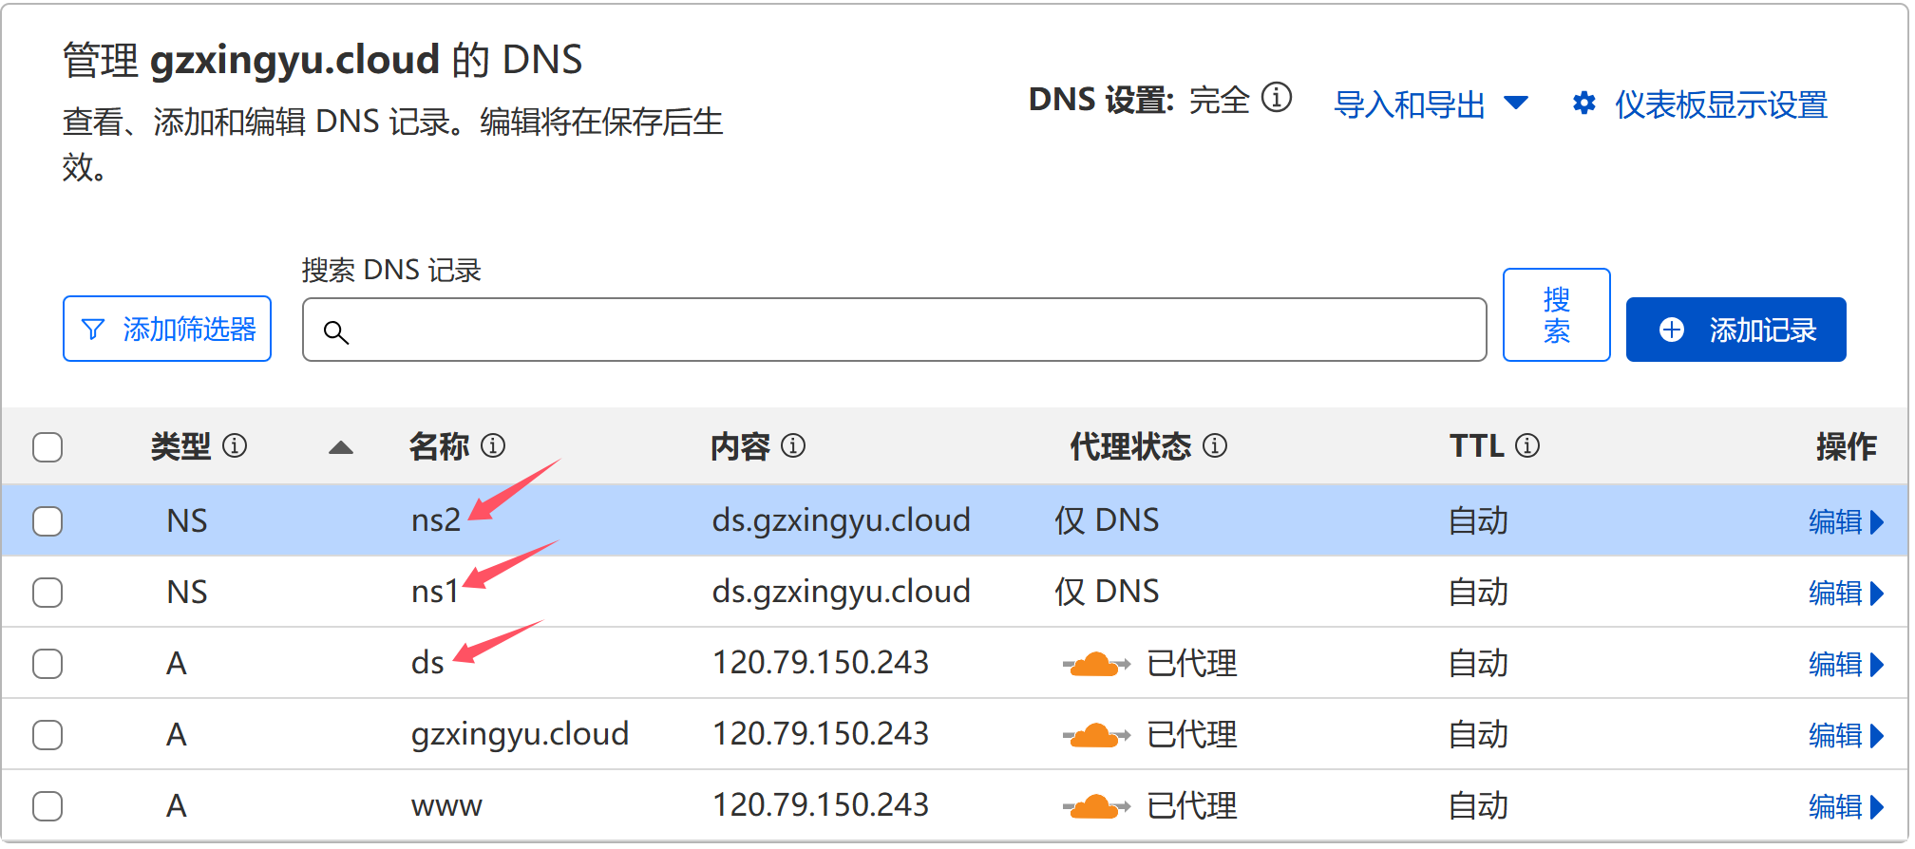The image size is (1915, 849).
Task: Expand 编辑 for the www record
Action: click(1846, 806)
